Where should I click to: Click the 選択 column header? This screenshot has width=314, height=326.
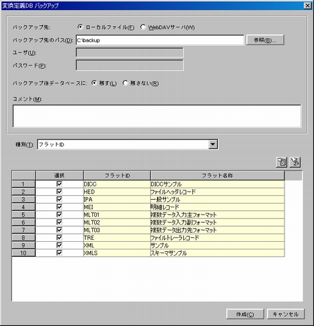pos(60,175)
